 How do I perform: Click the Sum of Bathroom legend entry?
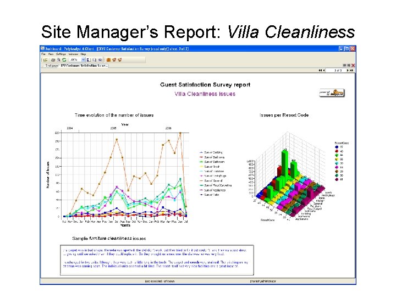[212, 162]
